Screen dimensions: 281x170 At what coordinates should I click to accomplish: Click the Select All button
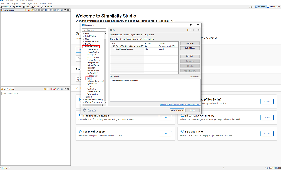click(x=190, y=43)
